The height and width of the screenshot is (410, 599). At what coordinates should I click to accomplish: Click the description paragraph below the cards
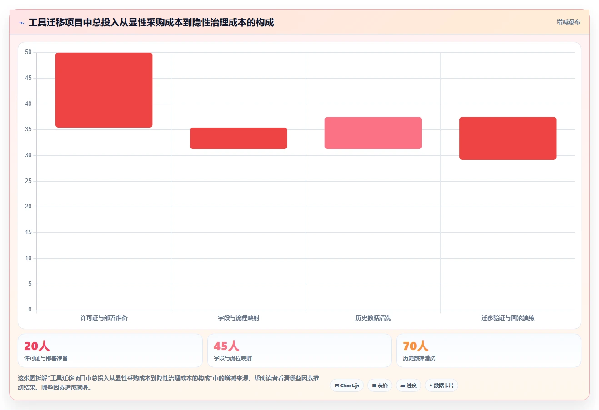click(x=169, y=383)
